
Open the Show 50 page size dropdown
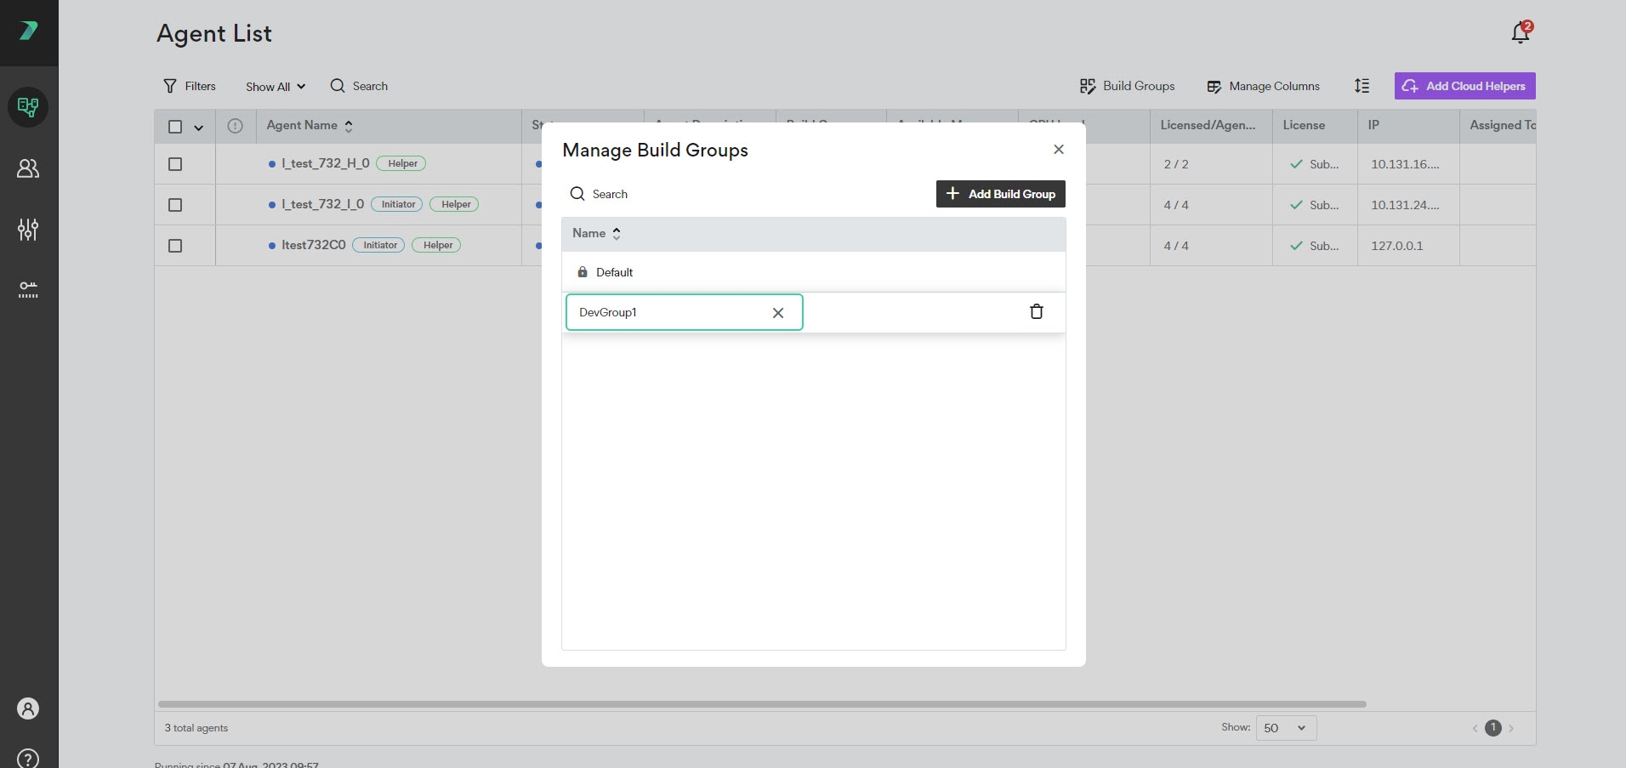pyautogui.click(x=1285, y=728)
